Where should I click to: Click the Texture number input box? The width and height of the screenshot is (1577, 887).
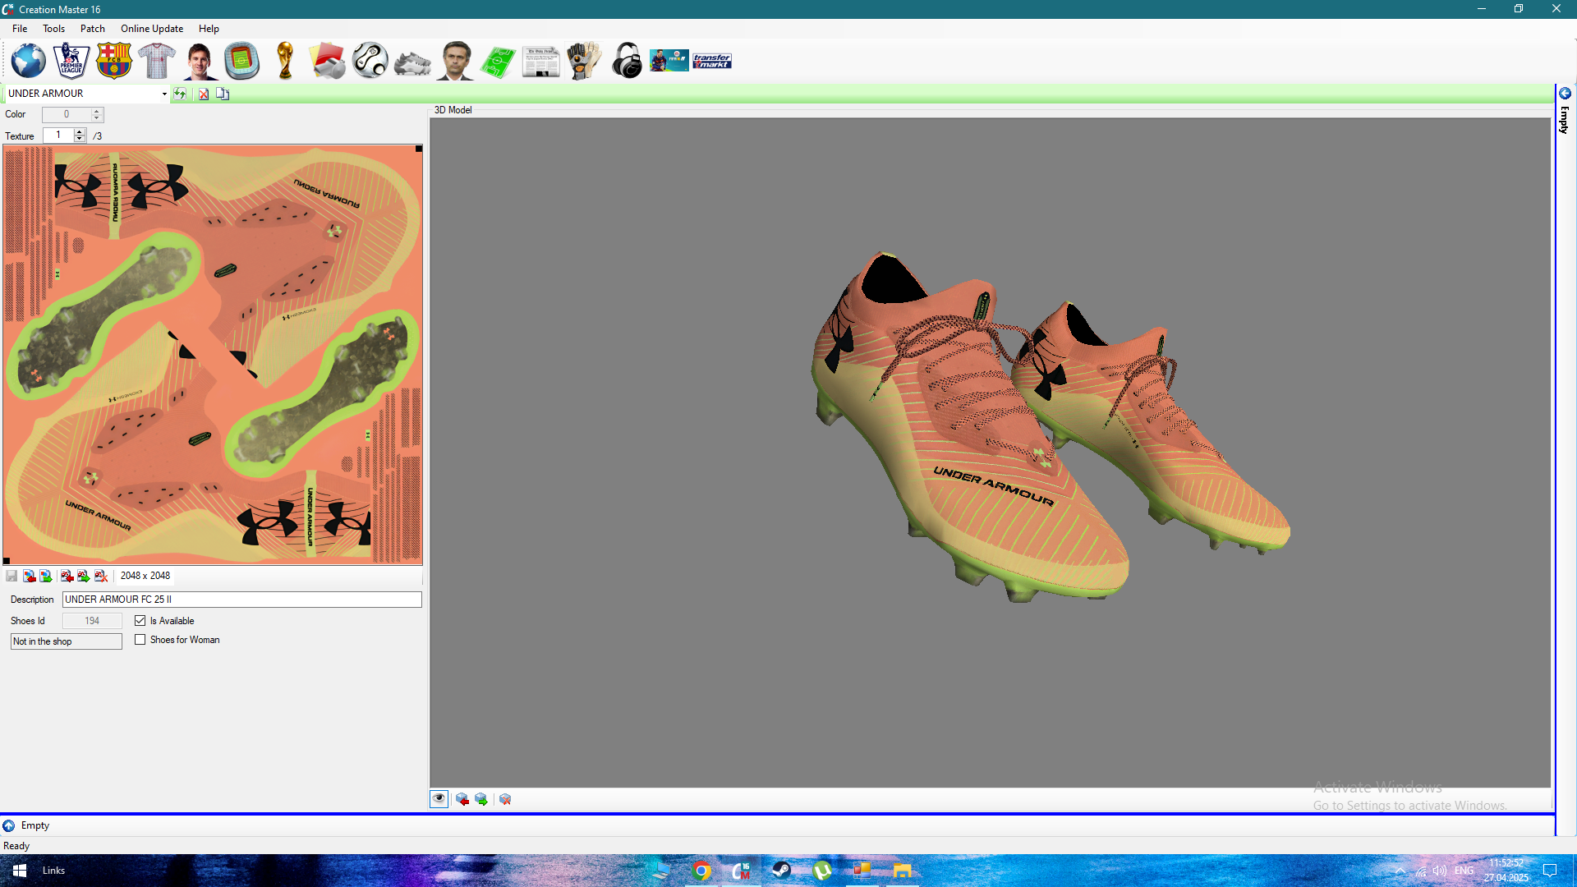click(x=58, y=136)
